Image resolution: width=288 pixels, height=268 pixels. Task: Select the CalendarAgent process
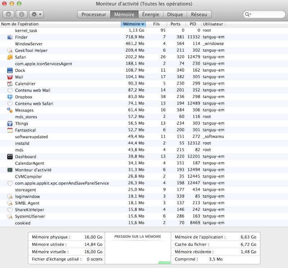pos(144,163)
